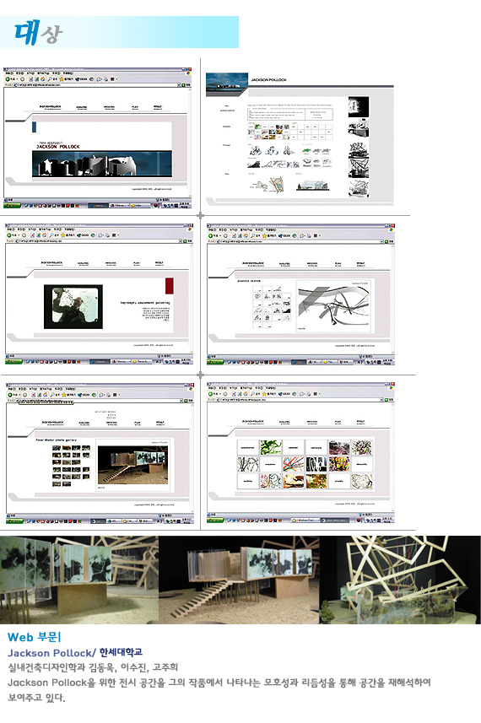Click the Search magnifier icon in home screenshot

(51, 79)
